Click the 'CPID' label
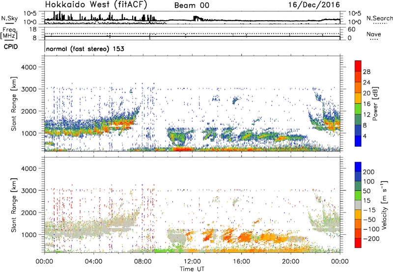Viewport: 393px width, 272px height. pos(11,47)
